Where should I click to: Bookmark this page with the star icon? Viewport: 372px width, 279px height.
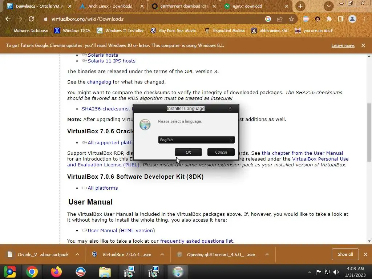pyautogui.click(x=291, y=19)
